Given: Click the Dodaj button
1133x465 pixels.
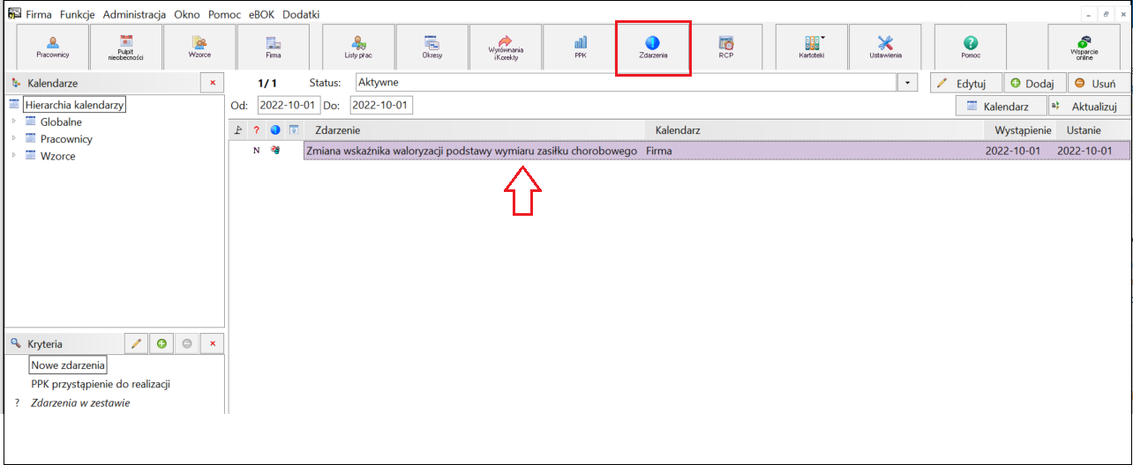Looking at the screenshot, I should point(1034,83).
